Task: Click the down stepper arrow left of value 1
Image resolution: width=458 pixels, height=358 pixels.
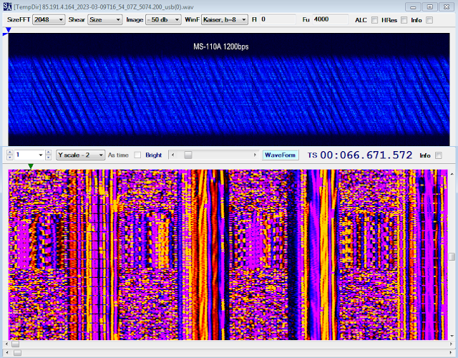Action: [9, 158]
